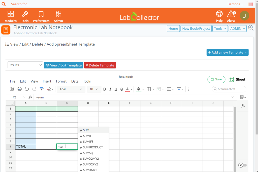Expand the formula bar chevron
Viewport: 258px width, 172px height.
[x=233, y=97]
